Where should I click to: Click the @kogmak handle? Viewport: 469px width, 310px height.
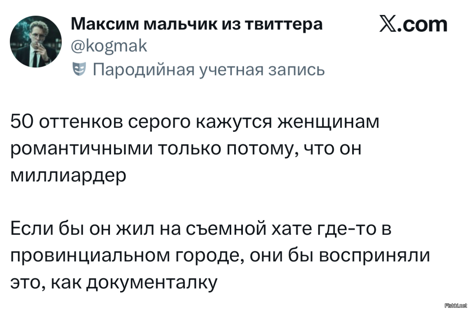[108, 46]
